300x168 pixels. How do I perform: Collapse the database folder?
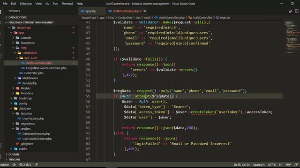pyautogui.click(x=25, y=108)
